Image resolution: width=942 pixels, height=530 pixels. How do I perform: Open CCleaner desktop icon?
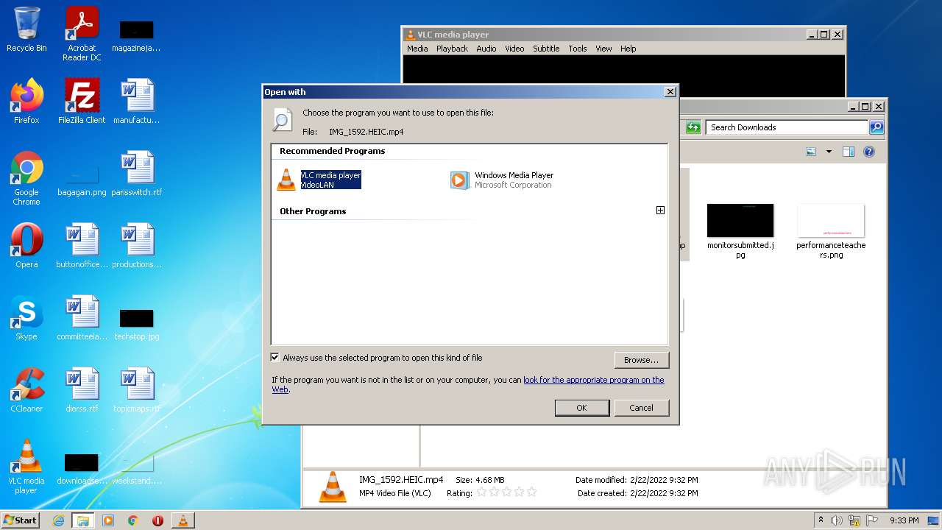pyautogui.click(x=26, y=390)
